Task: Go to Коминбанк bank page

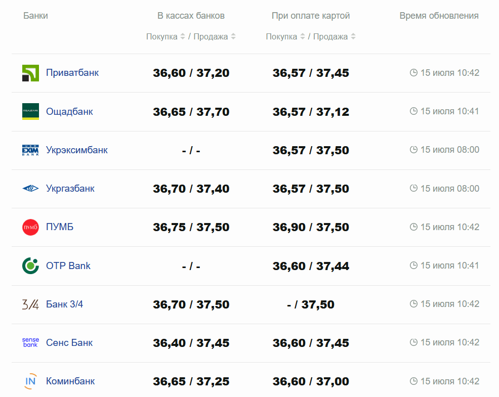Action: pyautogui.click(x=70, y=381)
